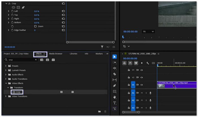Click the Edge Feather value
The width and height of the screenshot is (198, 117).
coord(35,30)
